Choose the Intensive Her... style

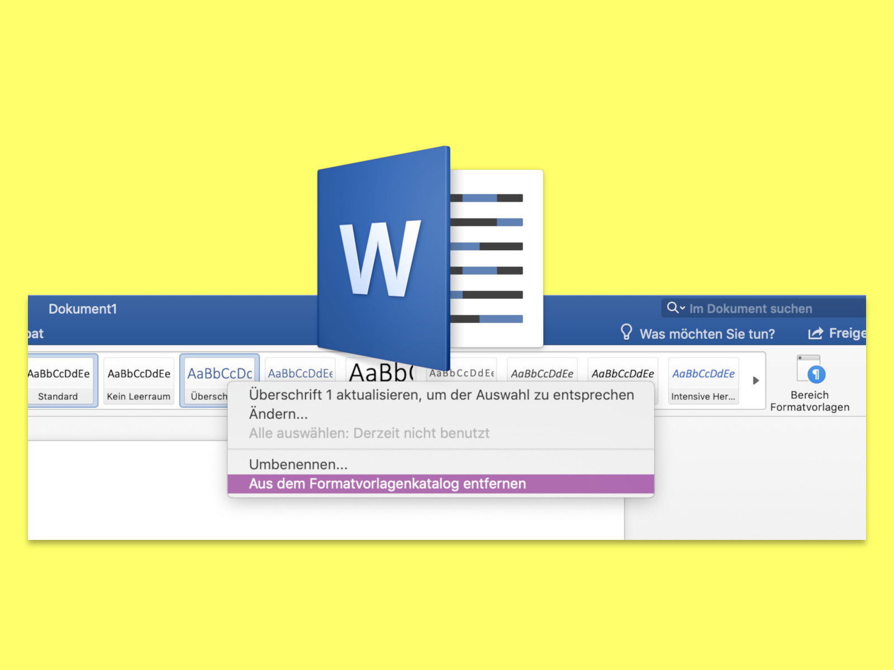point(703,381)
